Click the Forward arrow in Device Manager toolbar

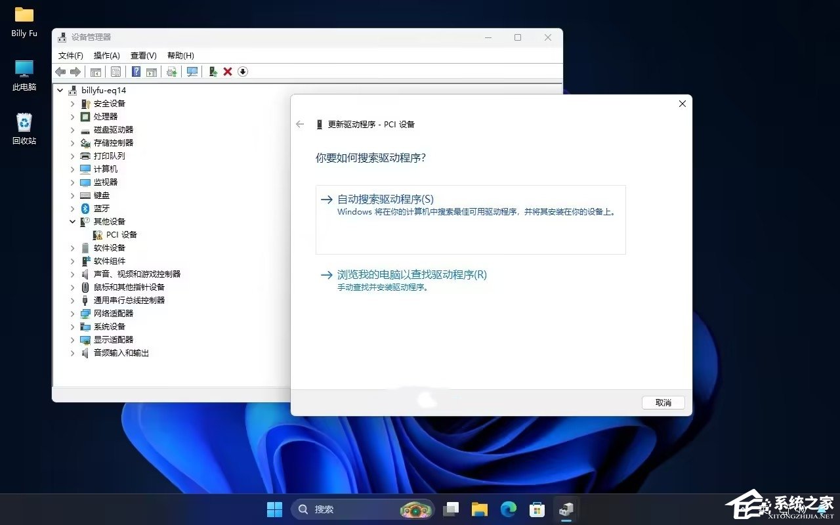[x=75, y=72]
